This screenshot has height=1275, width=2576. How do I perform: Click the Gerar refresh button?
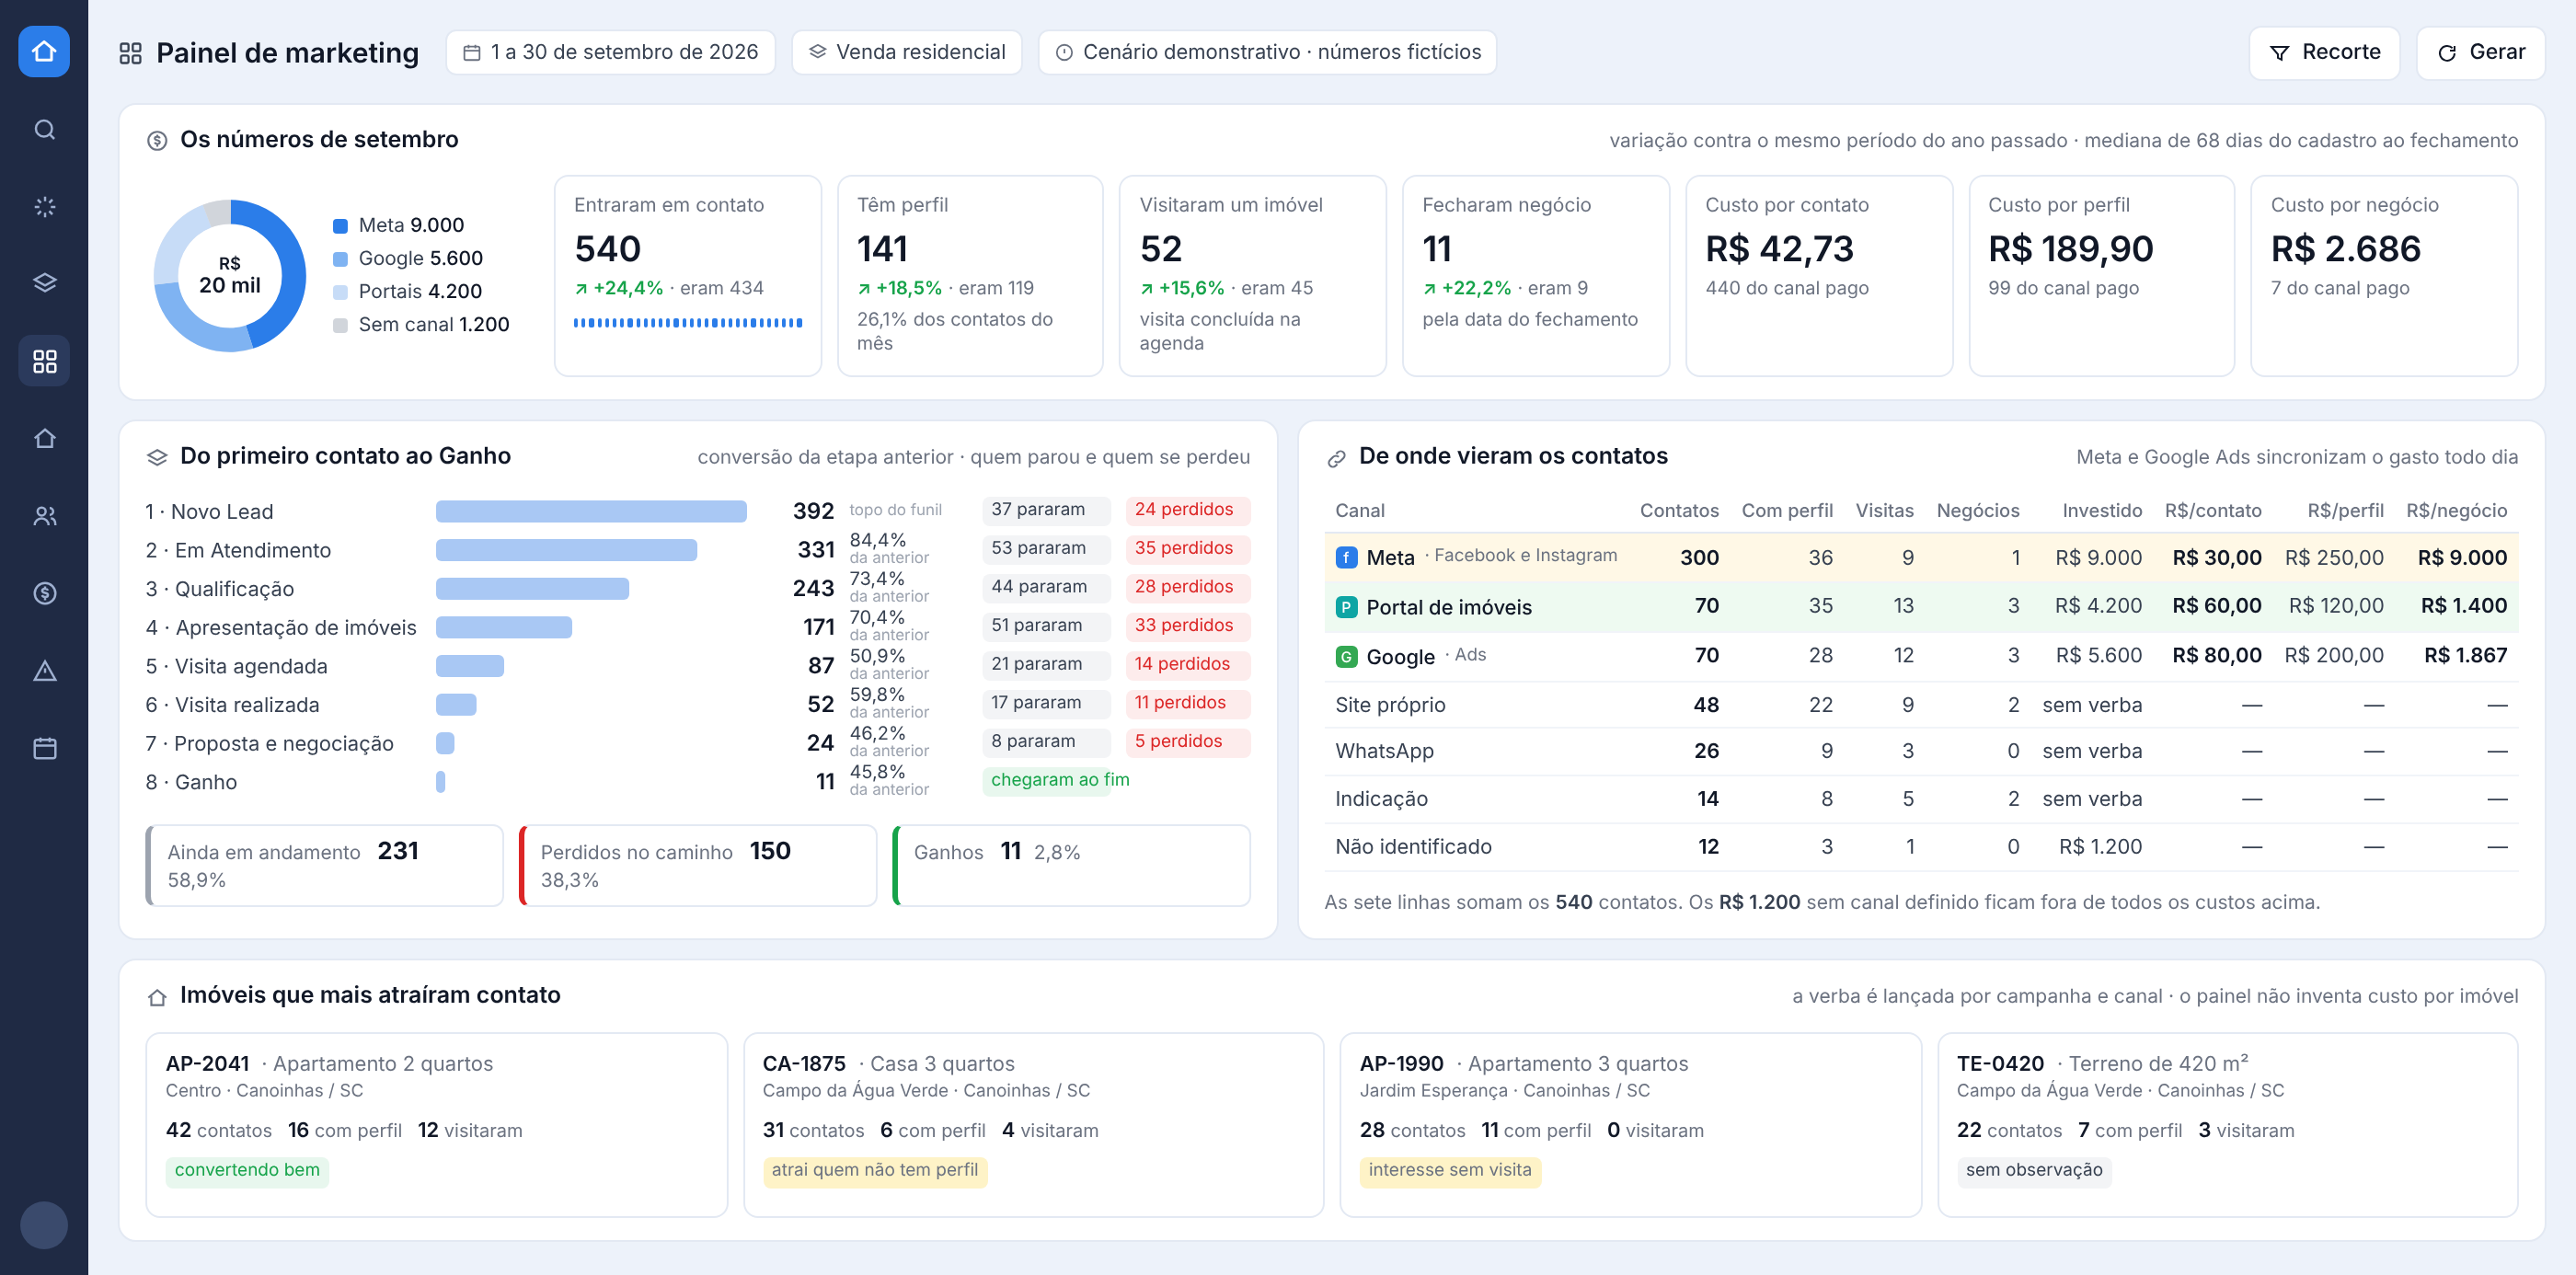point(2480,52)
